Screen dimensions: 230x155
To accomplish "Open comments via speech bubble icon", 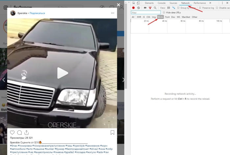I will coord(19,133).
